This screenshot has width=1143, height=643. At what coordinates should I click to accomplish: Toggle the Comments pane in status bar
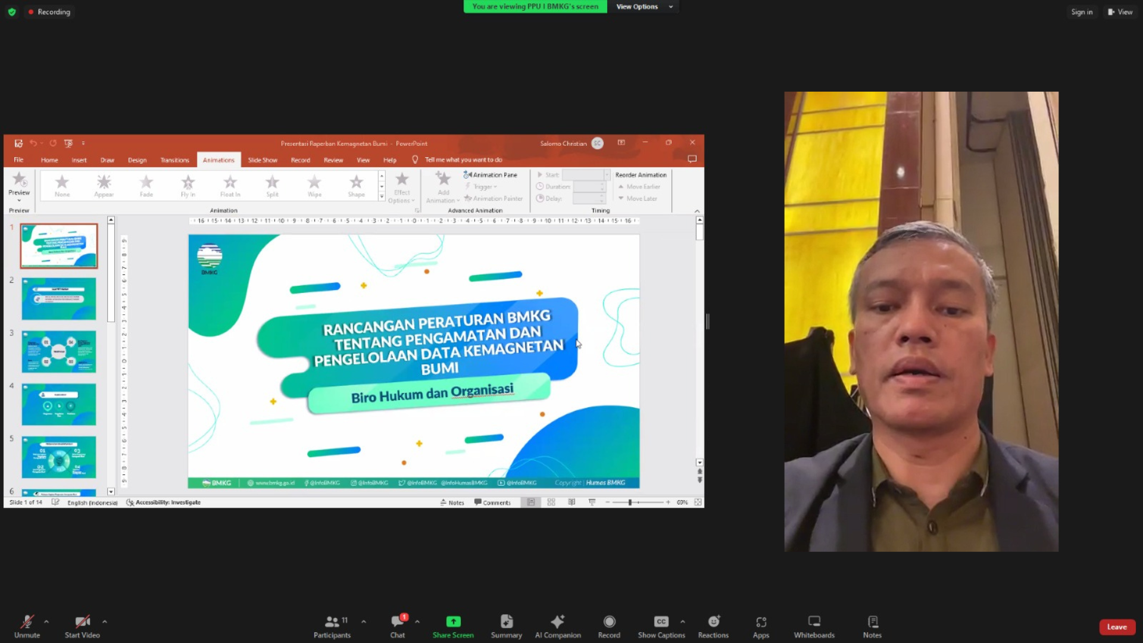(492, 502)
